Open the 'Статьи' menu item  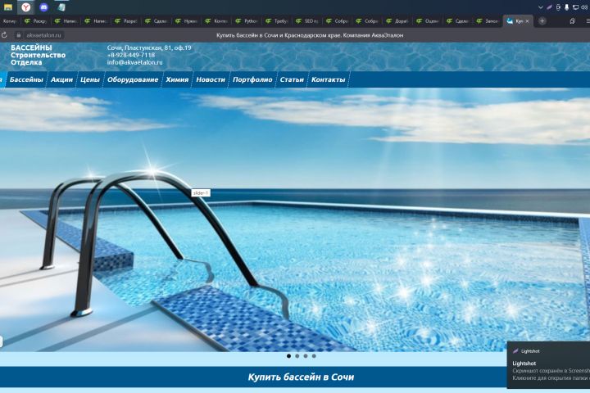[292, 79]
